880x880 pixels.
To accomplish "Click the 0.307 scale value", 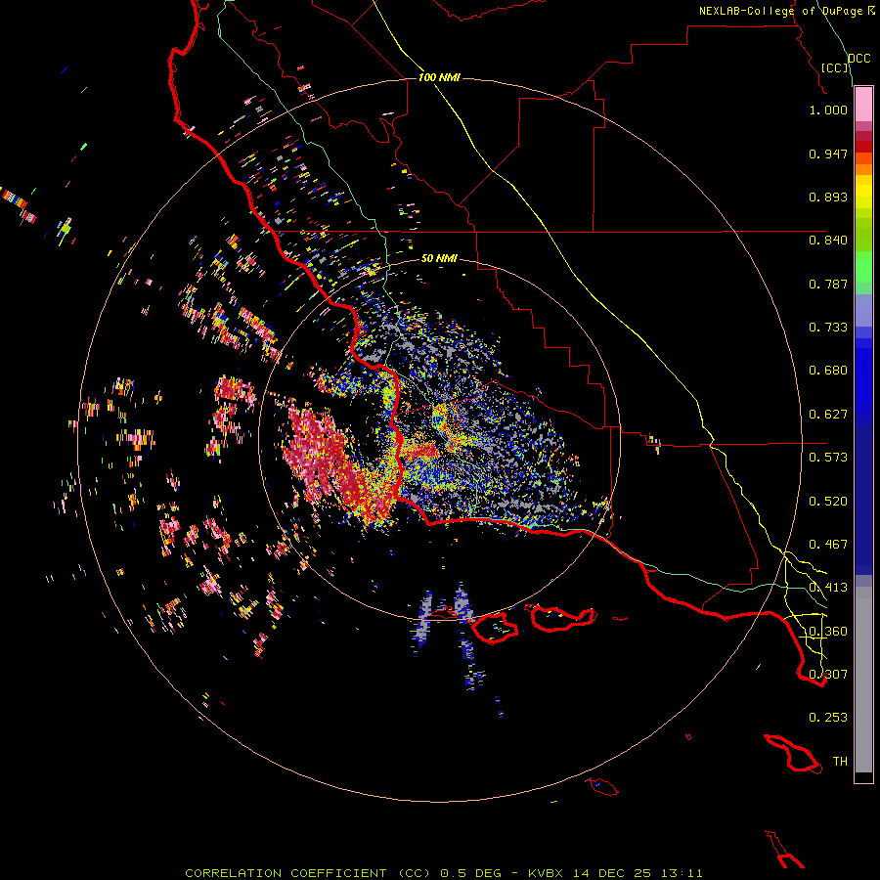I will click(828, 674).
